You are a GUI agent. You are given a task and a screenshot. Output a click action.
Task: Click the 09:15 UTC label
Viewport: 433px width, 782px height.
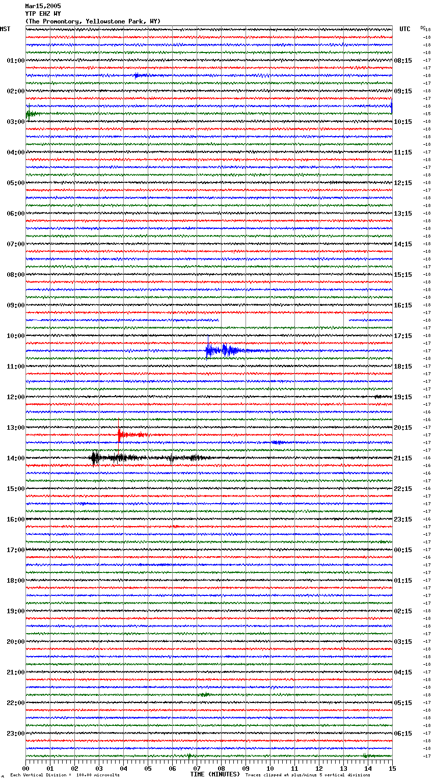pyautogui.click(x=403, y=91)
